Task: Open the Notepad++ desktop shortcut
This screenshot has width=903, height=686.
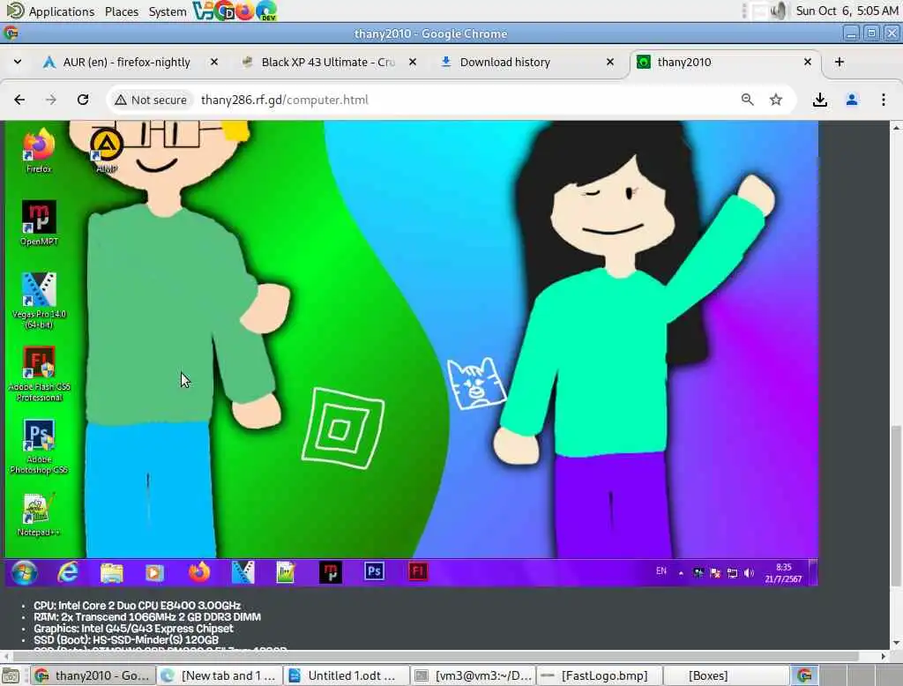Action: tap(39, 514)
